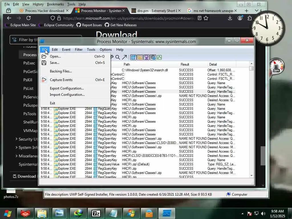Open Get New Releases bookmark

[x=121, y=25]
